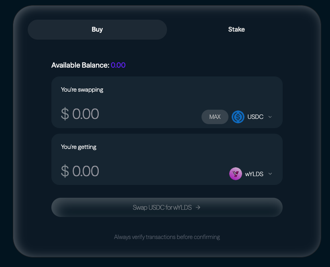330x267 pixels.
Task: Click the arrow icon in the Swap button
Action: (198, 207)
